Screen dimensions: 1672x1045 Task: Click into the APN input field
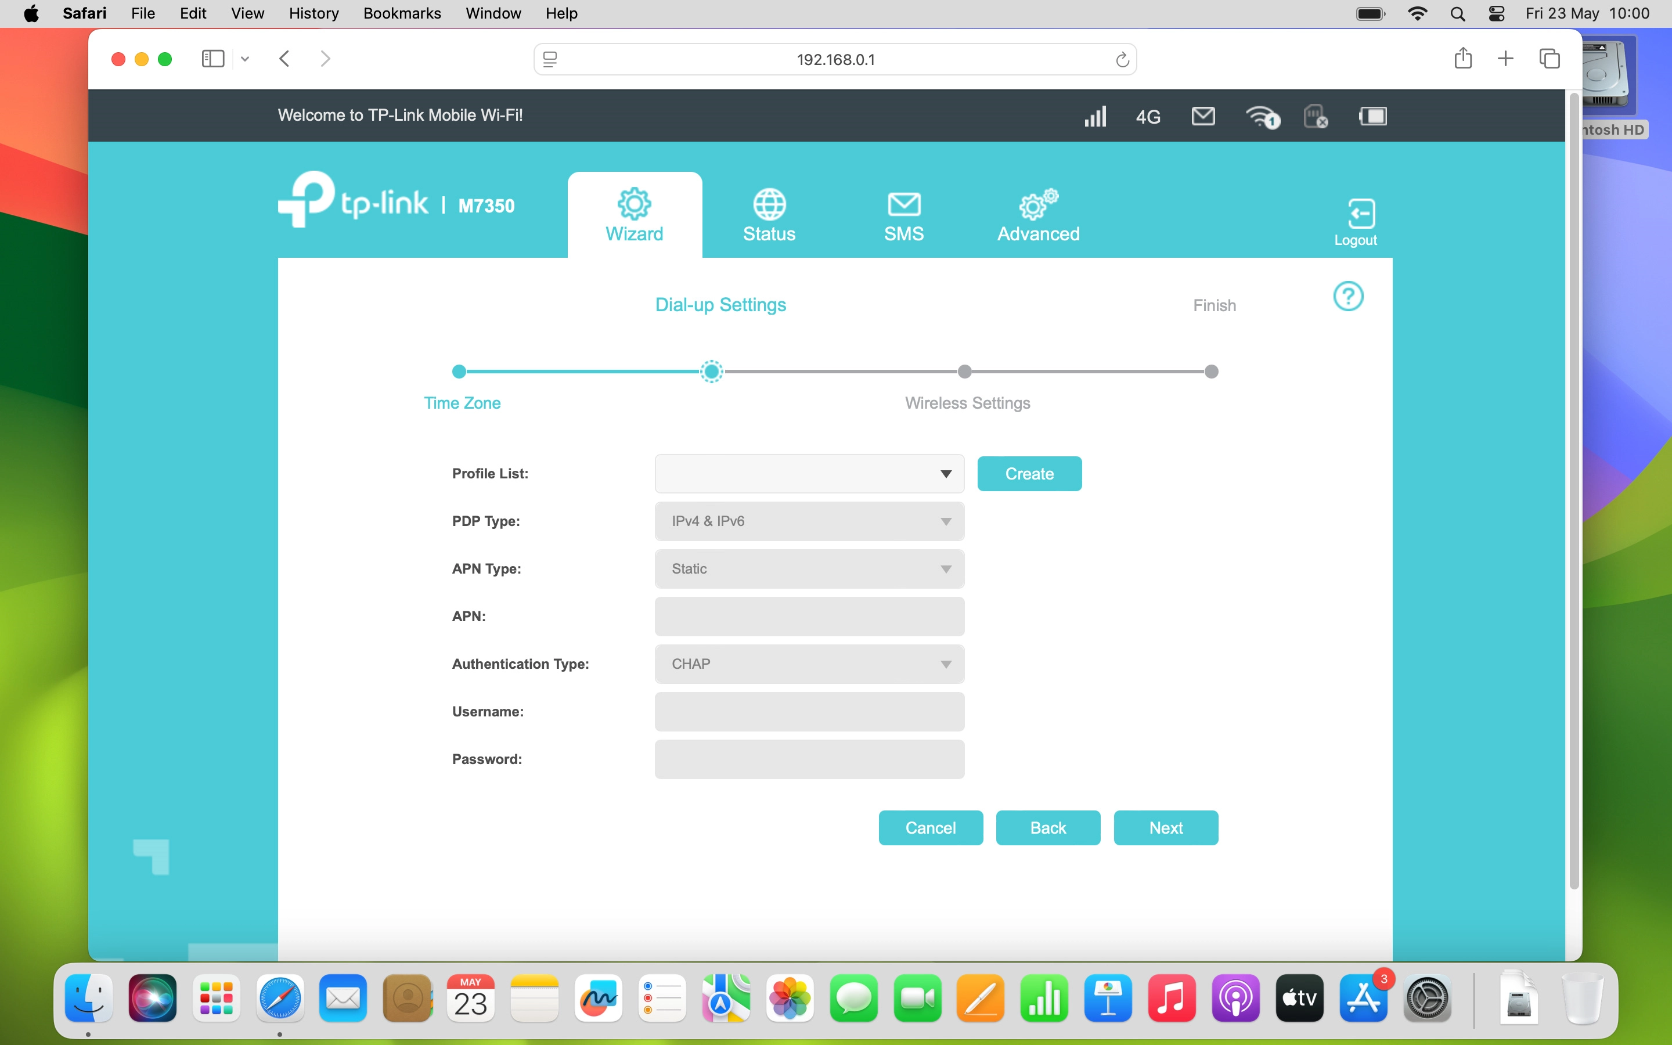pos(808,617)
